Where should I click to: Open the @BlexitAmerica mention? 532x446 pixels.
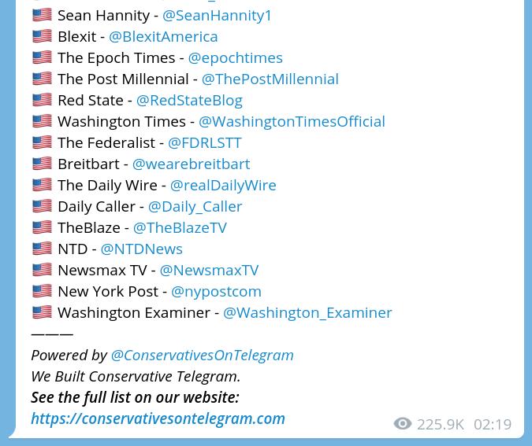163,36
